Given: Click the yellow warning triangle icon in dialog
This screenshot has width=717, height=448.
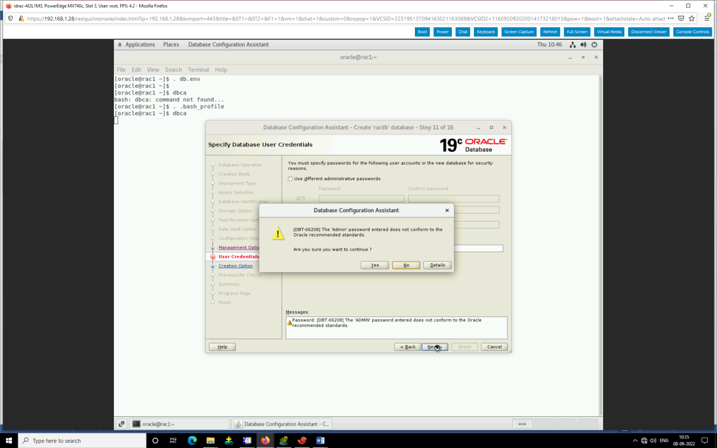Looking at the screenshot, I should click(x=278, y=233).
